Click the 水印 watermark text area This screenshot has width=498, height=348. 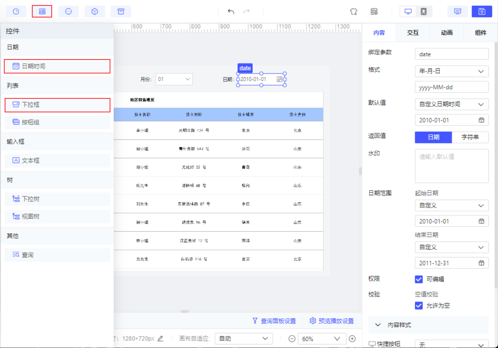point(452,166)
